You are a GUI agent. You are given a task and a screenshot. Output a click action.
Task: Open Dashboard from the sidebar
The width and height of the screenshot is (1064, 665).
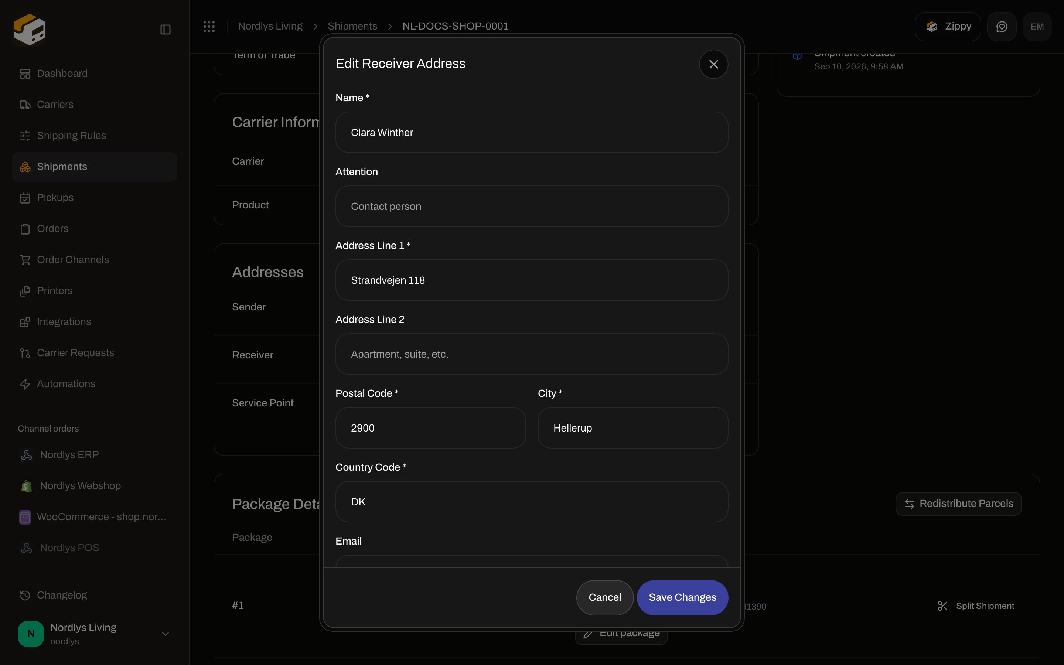pos(95,74)
